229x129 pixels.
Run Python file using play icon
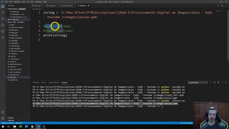pyautogui.click(x=218, y=6)
